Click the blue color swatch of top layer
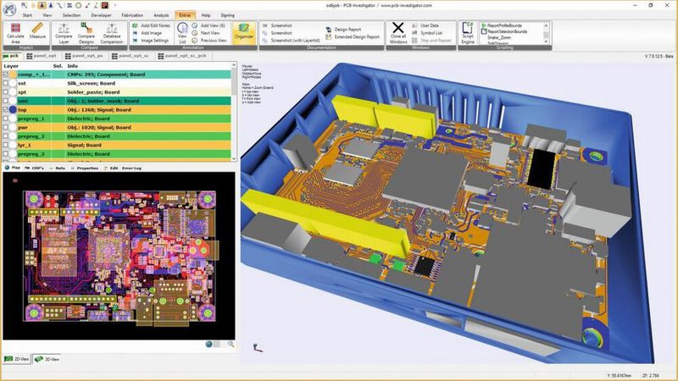Screen dimensions: 678x381 13,110
